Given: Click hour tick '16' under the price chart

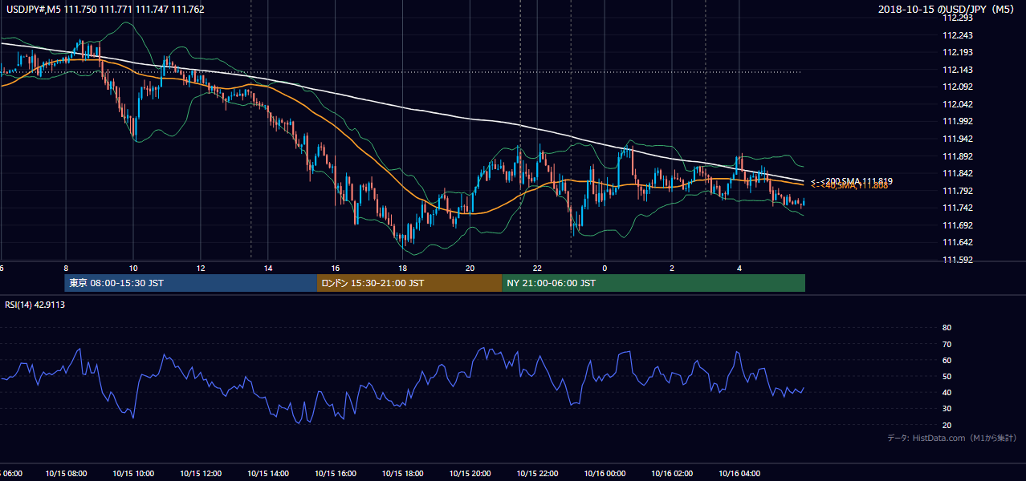Looking at the screenshot, I should tap(336, 269).
